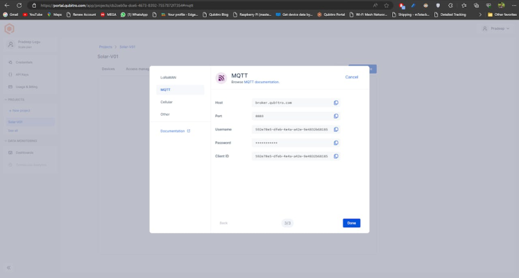Click the shield extension icon in the toolbar

point(438,6)
